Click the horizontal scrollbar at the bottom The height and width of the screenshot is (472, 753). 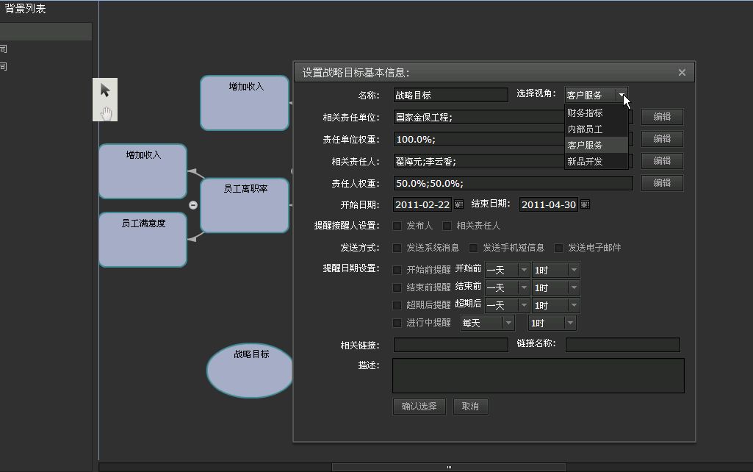click(449, 467)
